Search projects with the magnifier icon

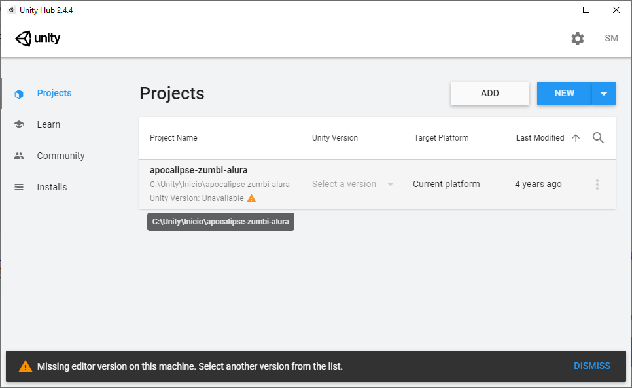coord(598,138)
